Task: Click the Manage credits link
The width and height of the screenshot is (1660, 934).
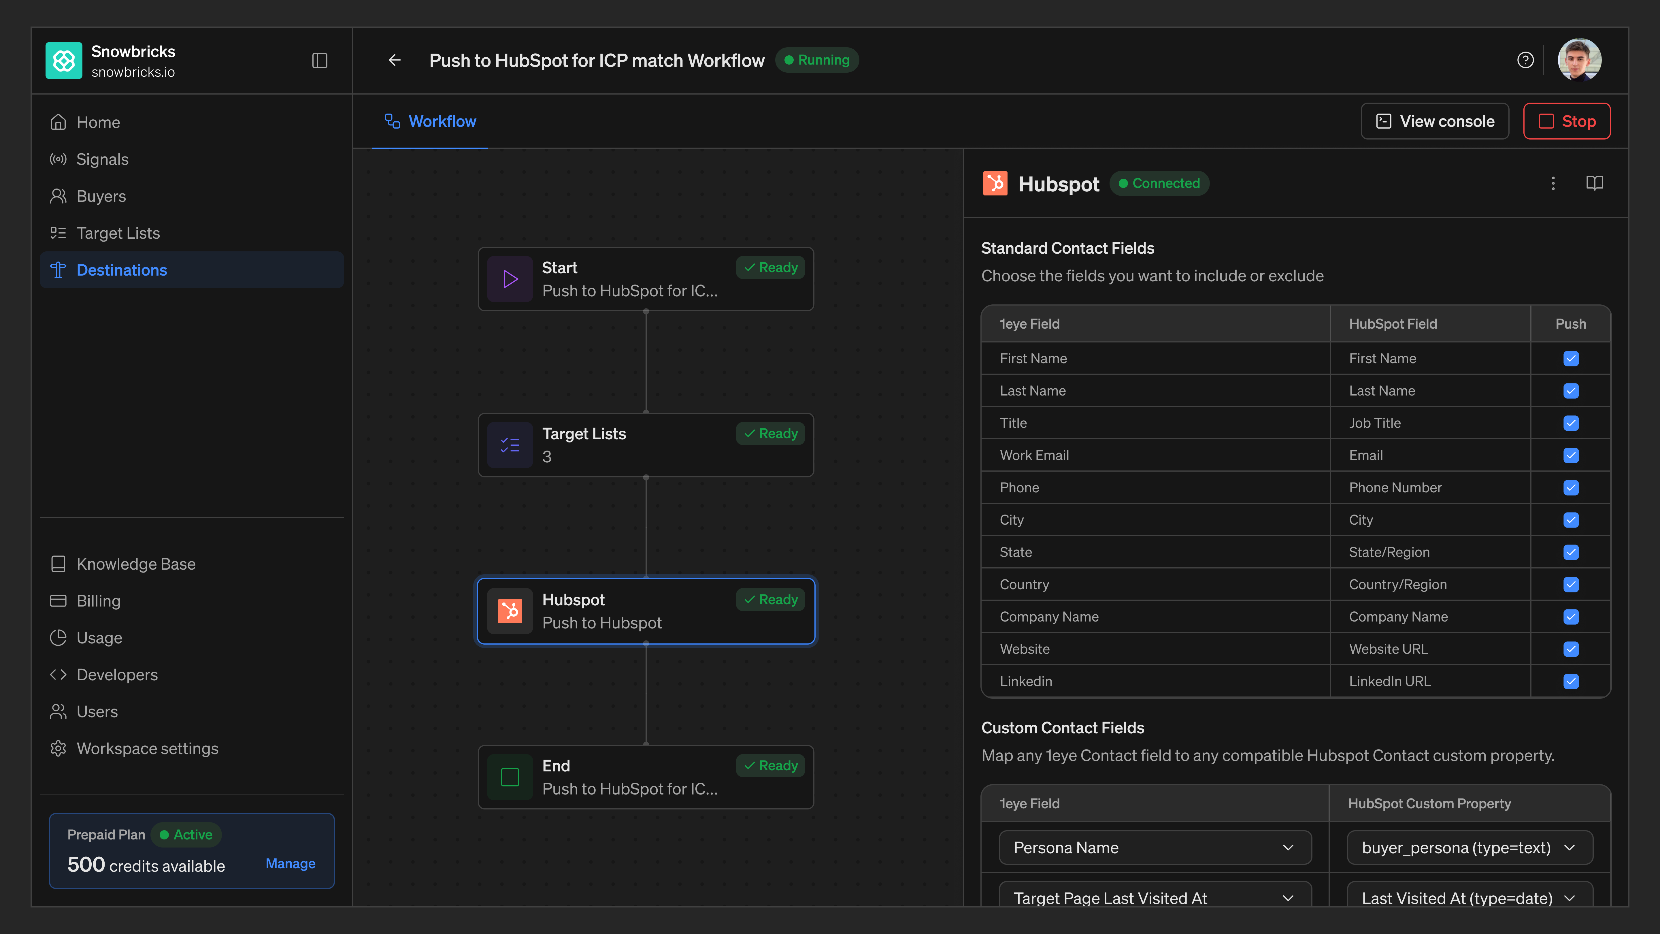Action: coord(290,864)
